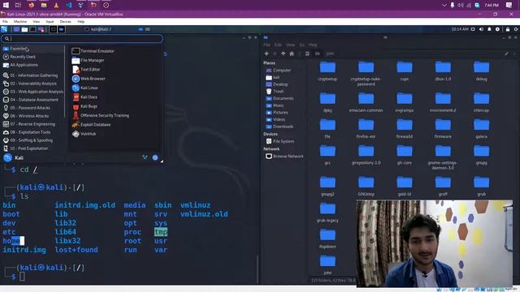The width and height of the screenshot is (520, 292).
Task: Show All Applications category
Action: (20, 65)
